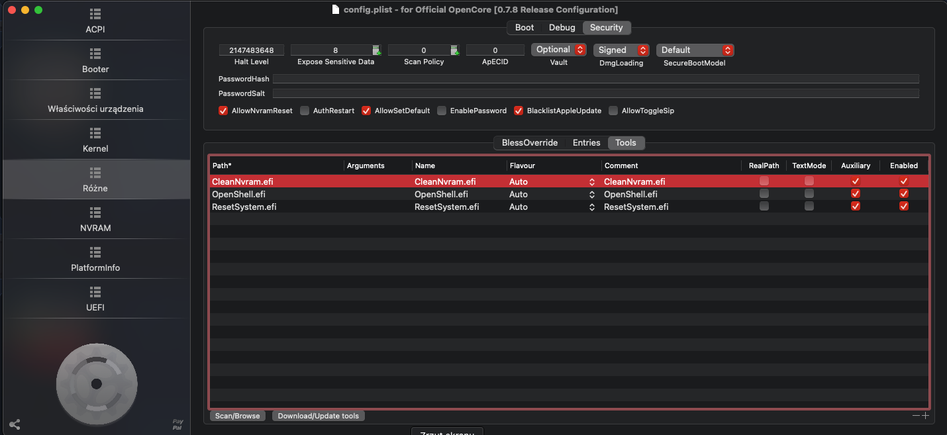Enable the AuthRestart checkbox

[x=305, y=111]
